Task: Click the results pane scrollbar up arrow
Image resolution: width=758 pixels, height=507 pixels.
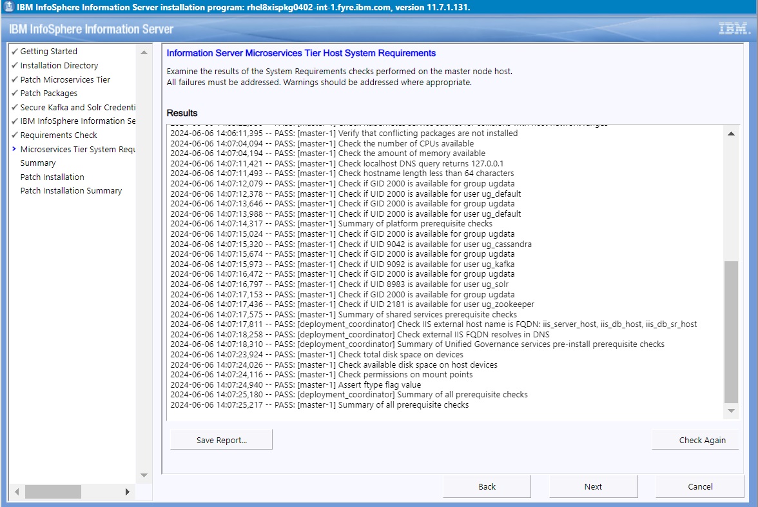Action: 731,134
